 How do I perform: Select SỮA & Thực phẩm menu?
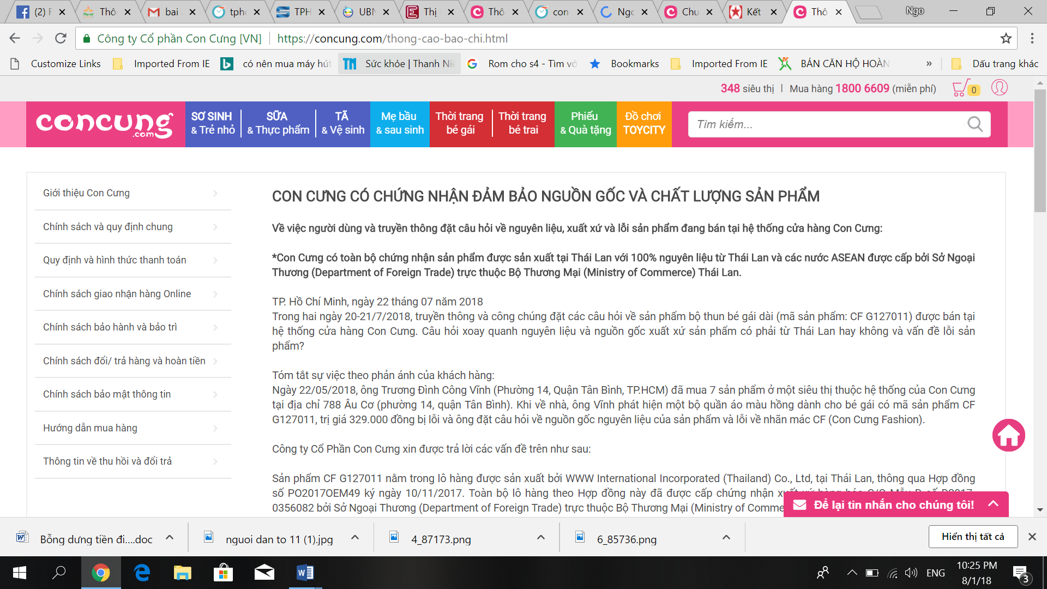pyautogui.click(x=278, y=123)
